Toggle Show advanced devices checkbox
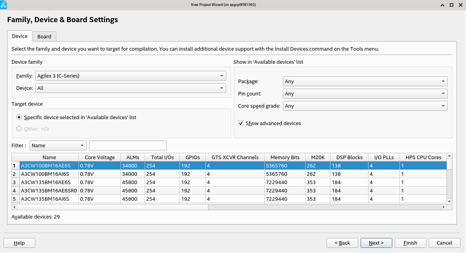This screenshot has width=466, height=253. [x=241, y=124]
